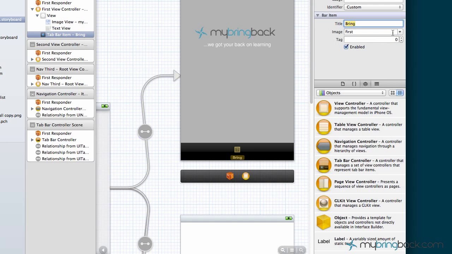Pick the Label library object icon

click(324, 241)
